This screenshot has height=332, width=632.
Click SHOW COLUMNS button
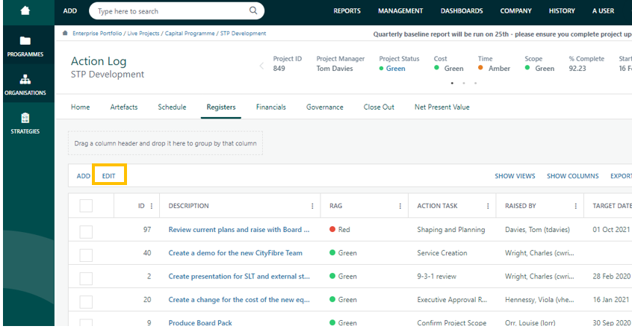click(573, 176)
